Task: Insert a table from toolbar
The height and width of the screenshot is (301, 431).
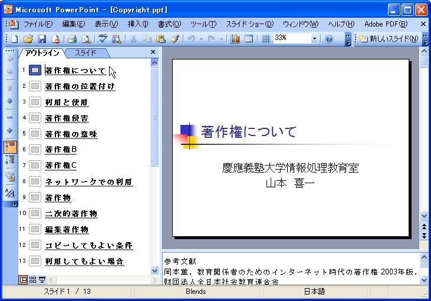Action: point(249,39)
